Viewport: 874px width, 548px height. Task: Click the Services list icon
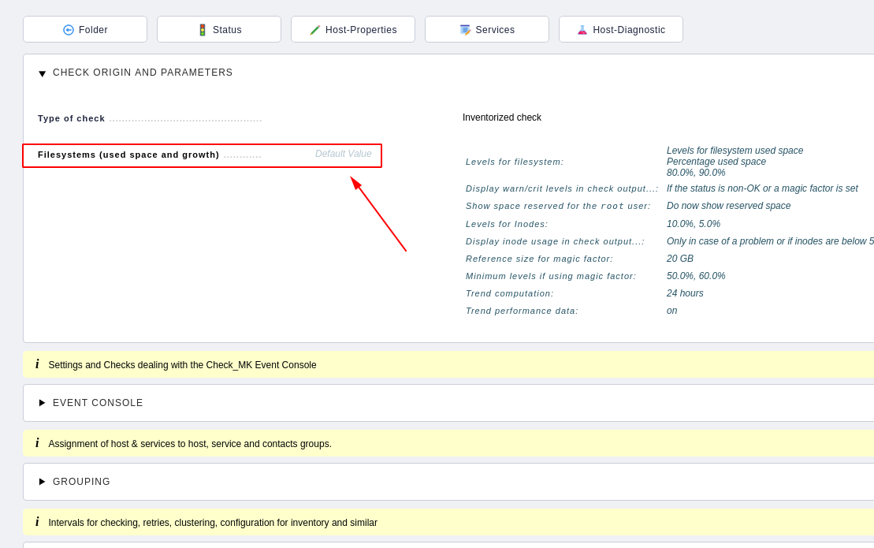pos(465,29)
